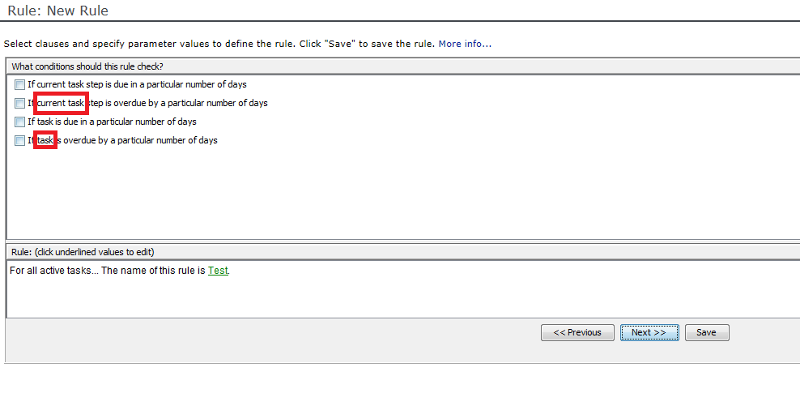Enable checkbox for current task step overdue condition

point(19,104)
